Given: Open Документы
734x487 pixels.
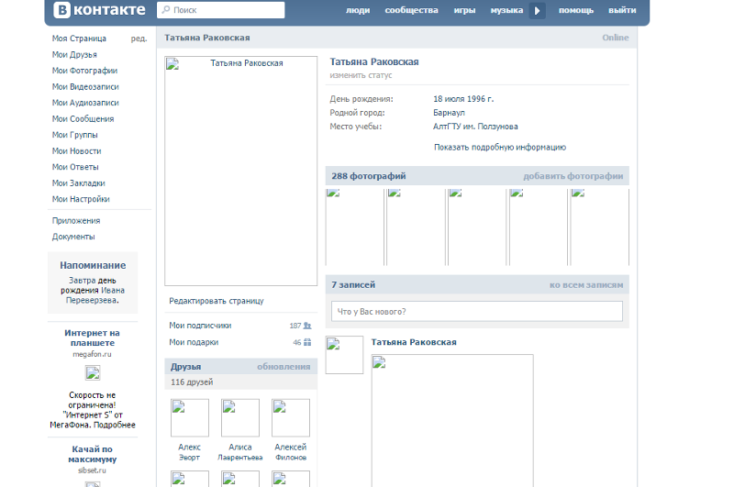Looking at the screenshot, I should point(73,237).
